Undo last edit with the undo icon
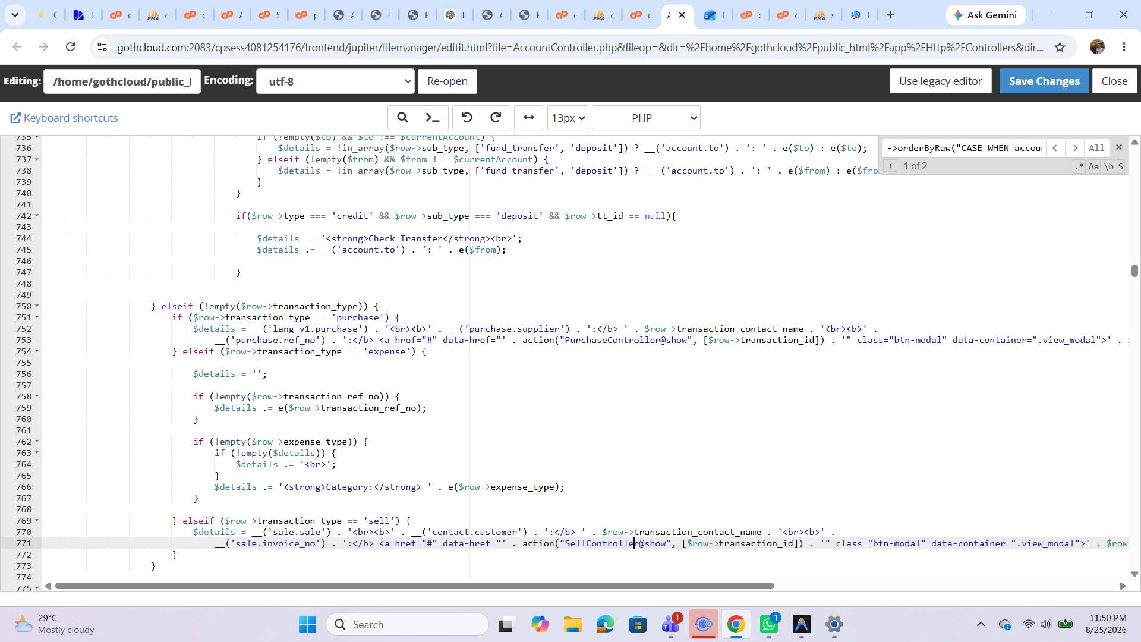This screenshot has height=642, width=1141. tap(467, 118)
